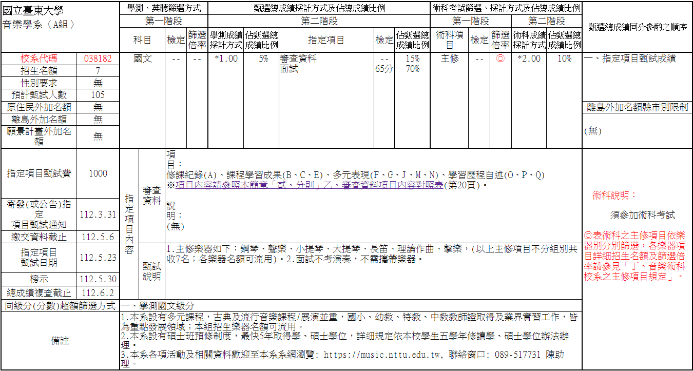This screenshot has height=371, width=693.
Task: Click the *1.00 學測成績採計方式 value
Action: pyautogui.click(x=226, y=58)
